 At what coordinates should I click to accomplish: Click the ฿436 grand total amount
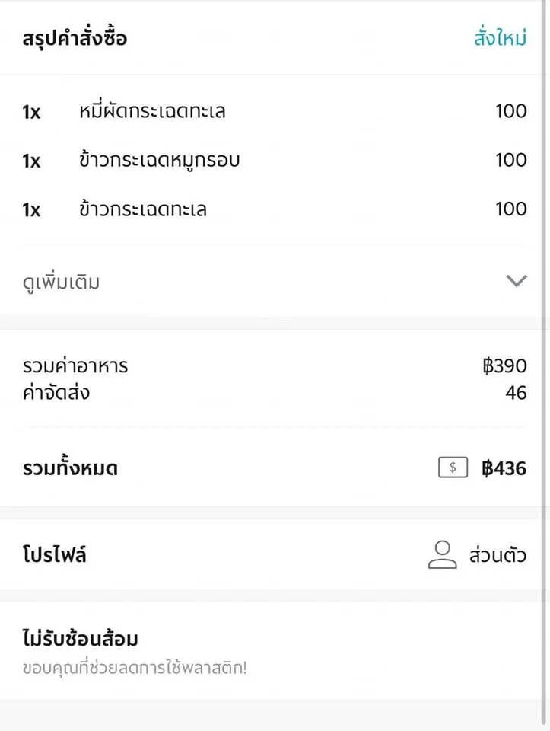(504, 468)
